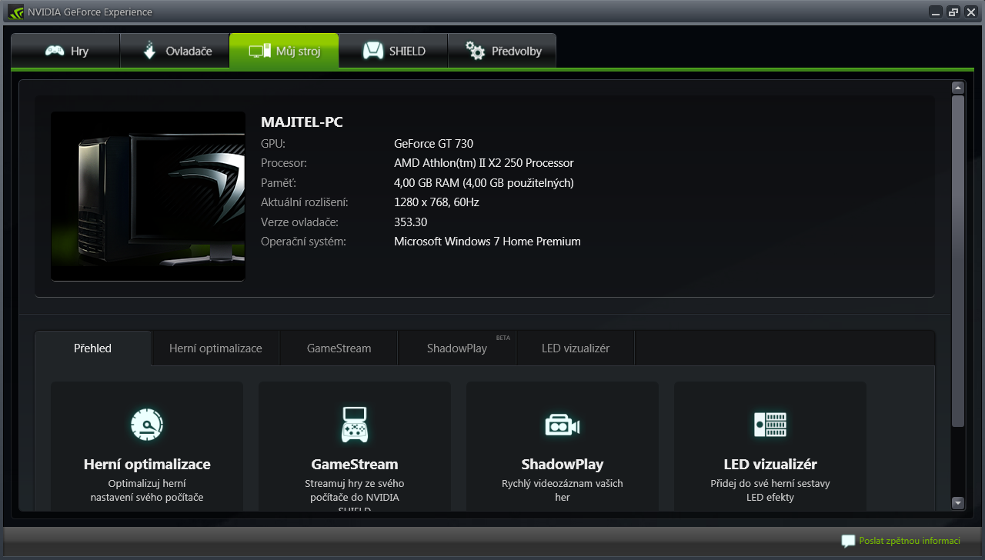Image resolution: width=985 pixels, height=560 pixels.
Task: Switch to the SHIELD tab
Action: click(393, 52)
